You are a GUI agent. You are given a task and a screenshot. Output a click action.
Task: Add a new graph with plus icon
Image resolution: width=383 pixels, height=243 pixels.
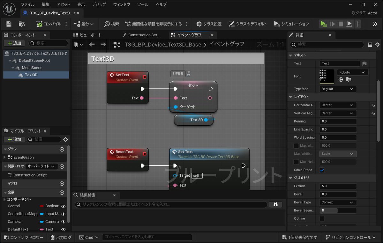point(62,149)
